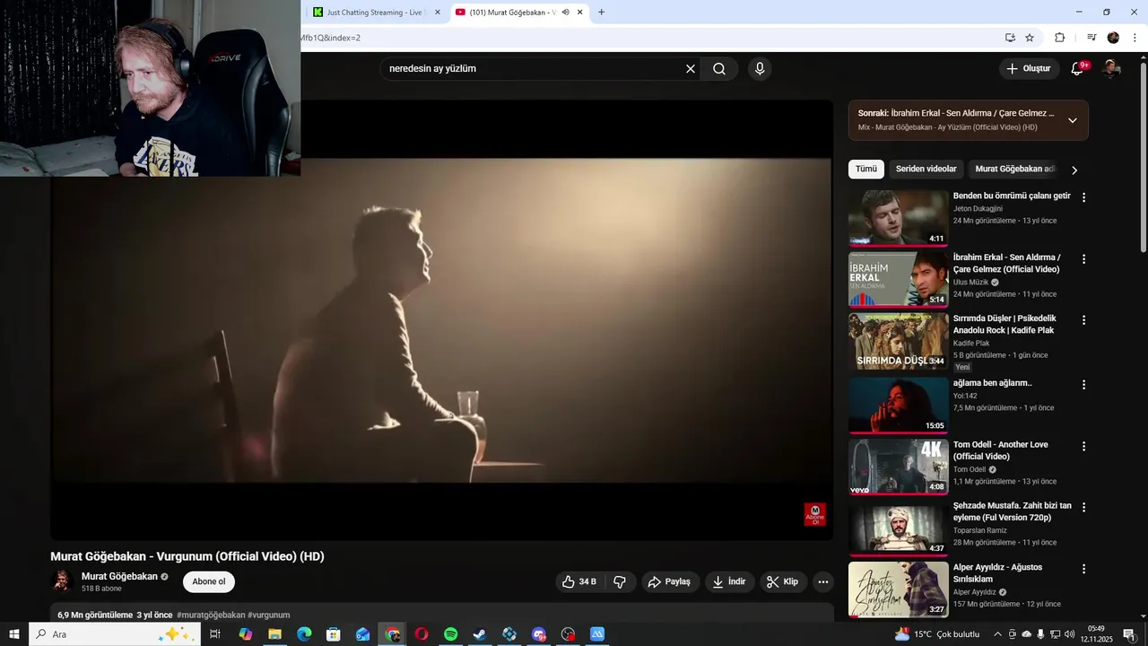This screenshot has width=1148, height=646.
Task: Click the channel watermark Abone Ol on video
Action: [x=814, y=514]
